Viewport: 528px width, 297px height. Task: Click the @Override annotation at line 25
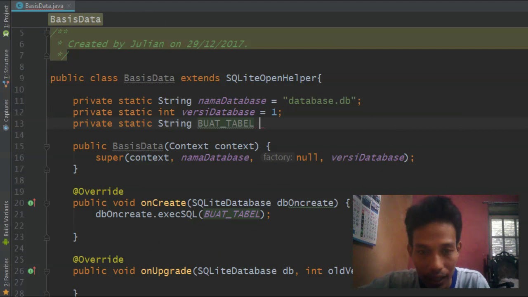click(x=98, y=259)
